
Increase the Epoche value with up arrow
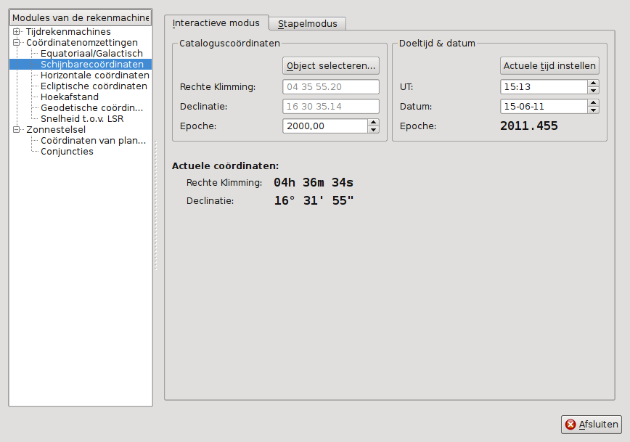point(373,122)
